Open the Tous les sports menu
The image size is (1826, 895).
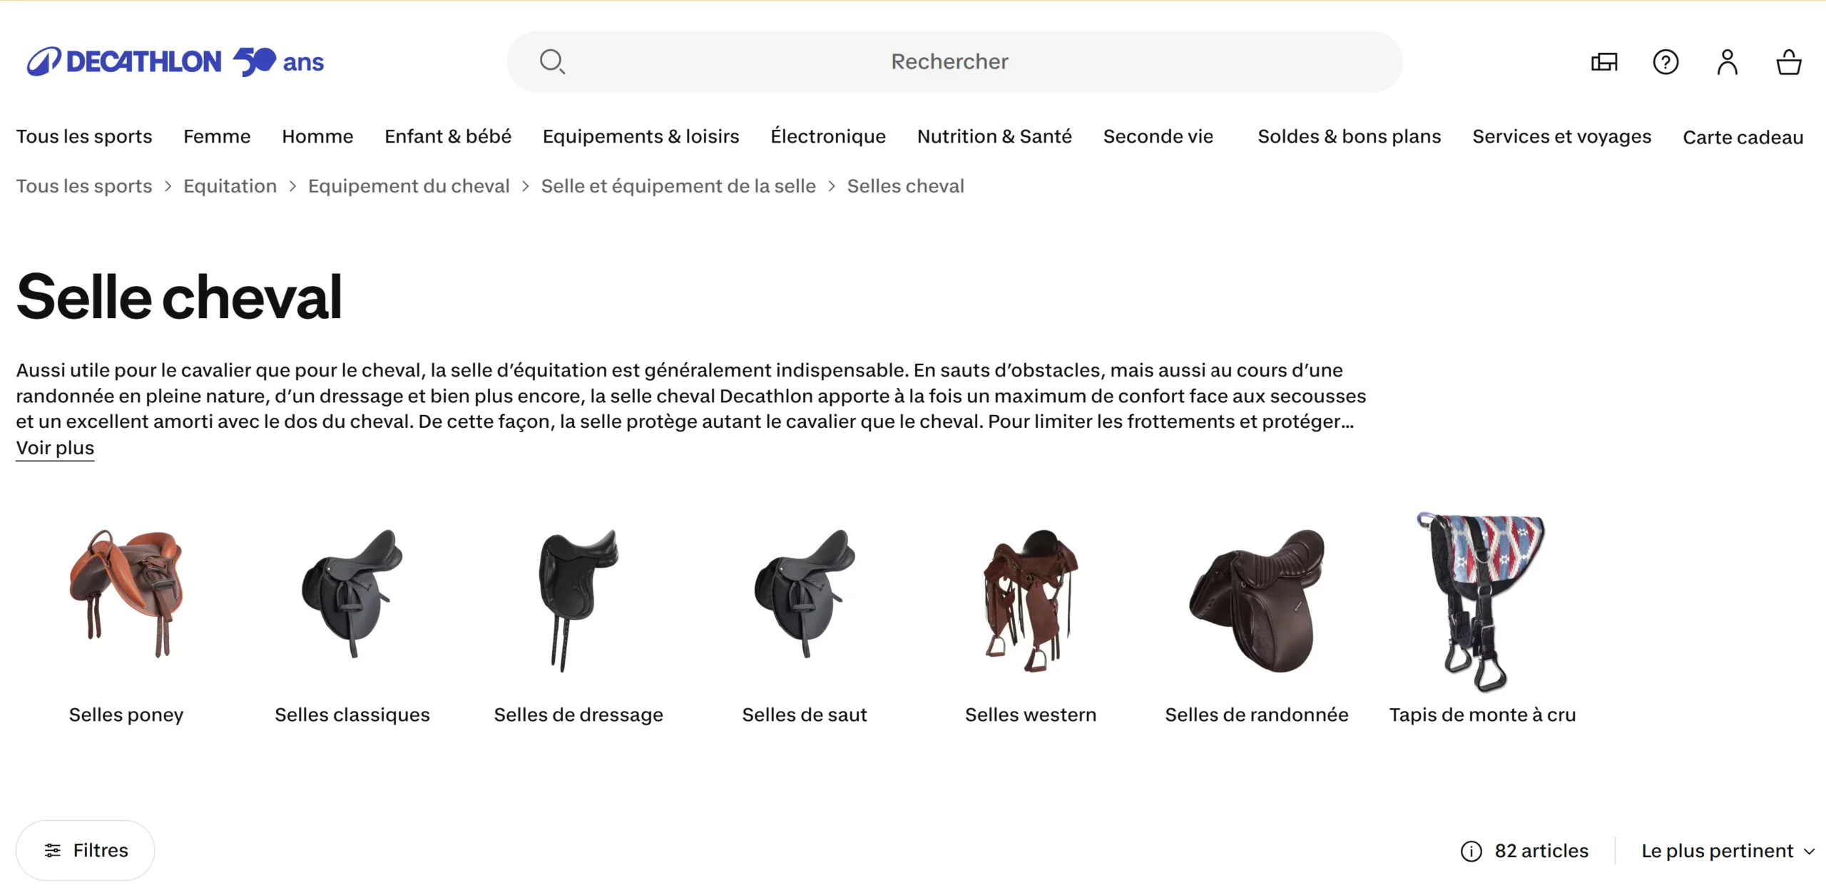point(84,136)
